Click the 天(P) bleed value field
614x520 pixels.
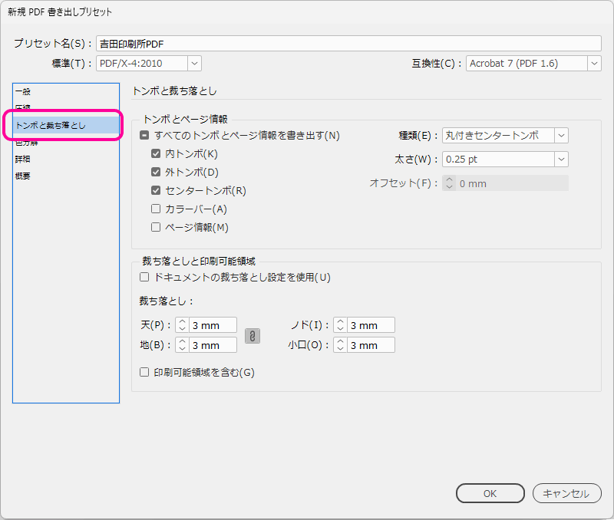[213, 324]
